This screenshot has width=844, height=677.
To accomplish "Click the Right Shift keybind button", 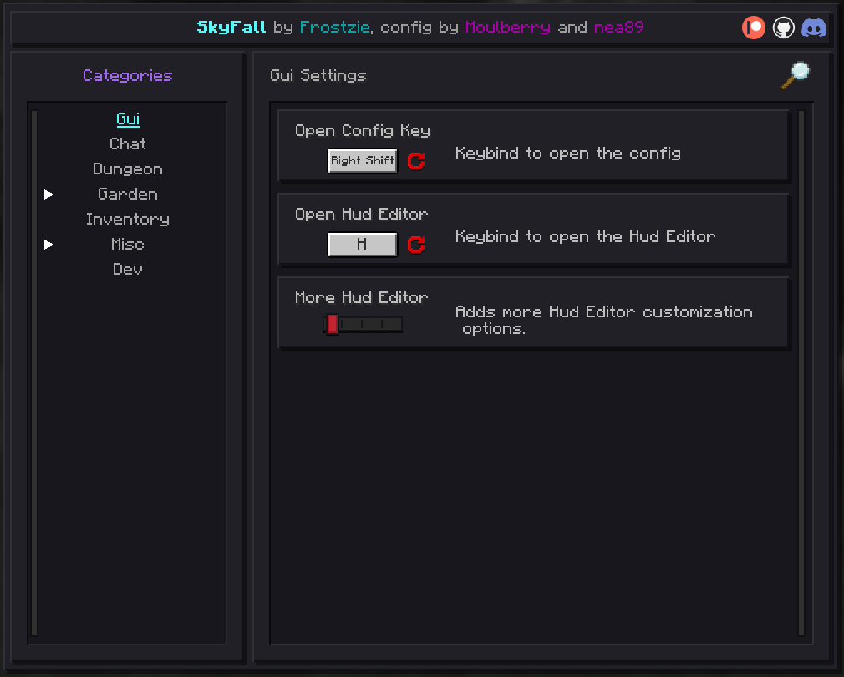I will 363,161.
